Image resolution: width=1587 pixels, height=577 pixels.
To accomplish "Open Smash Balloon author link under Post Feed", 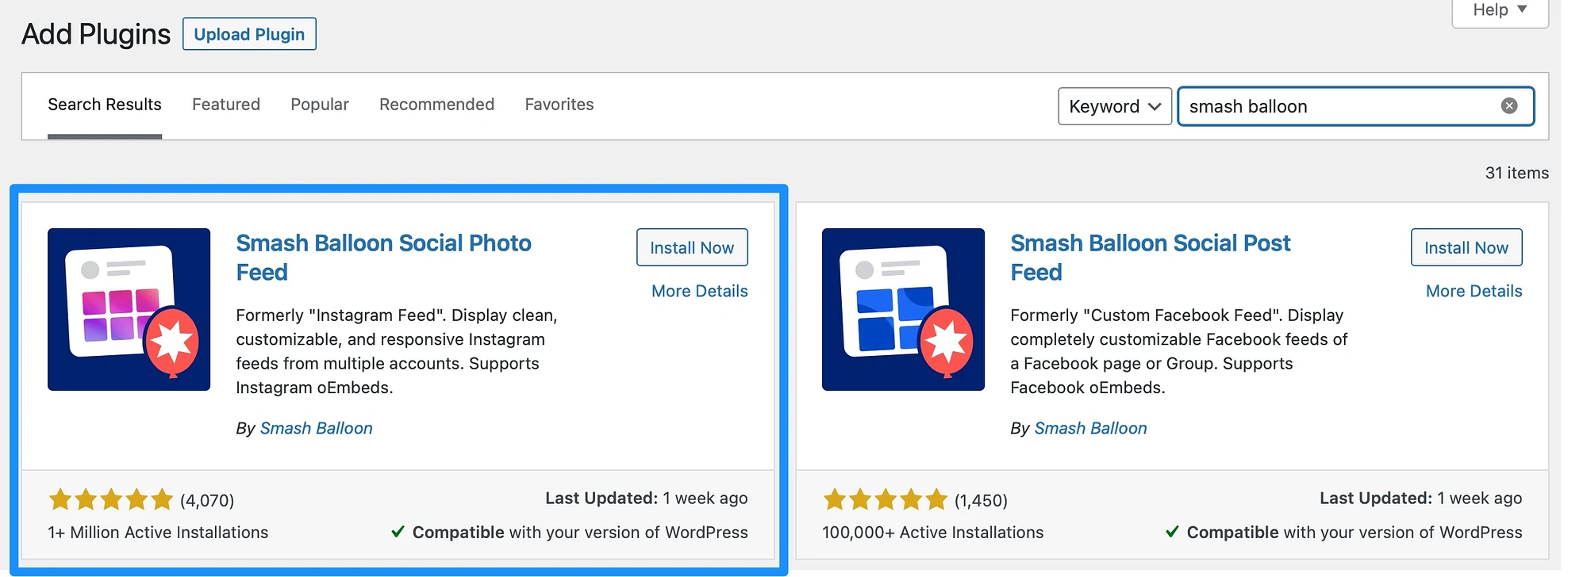I will 1090,428.
